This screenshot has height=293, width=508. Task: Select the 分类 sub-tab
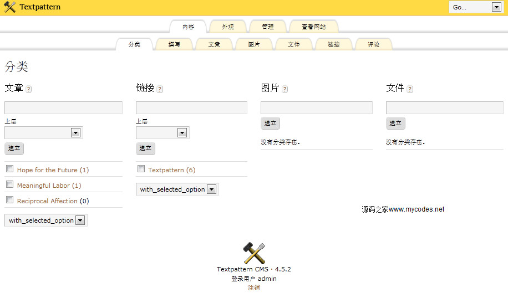click(x=134, y=45)
